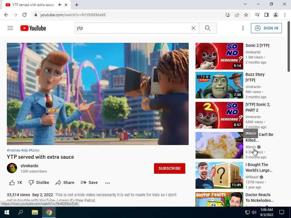Open system volume control
Screen dimensions: 291x218
tap(254, 212)
